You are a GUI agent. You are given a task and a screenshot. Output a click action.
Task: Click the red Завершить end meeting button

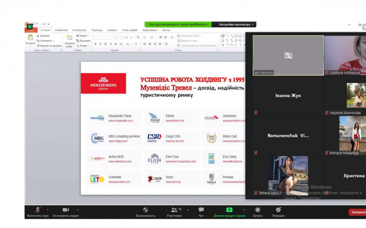coord(358,212)
